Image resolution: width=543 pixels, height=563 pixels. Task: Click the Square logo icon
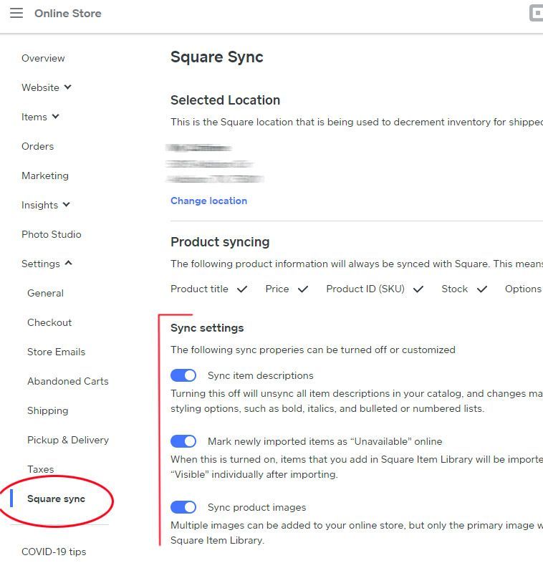536,13
